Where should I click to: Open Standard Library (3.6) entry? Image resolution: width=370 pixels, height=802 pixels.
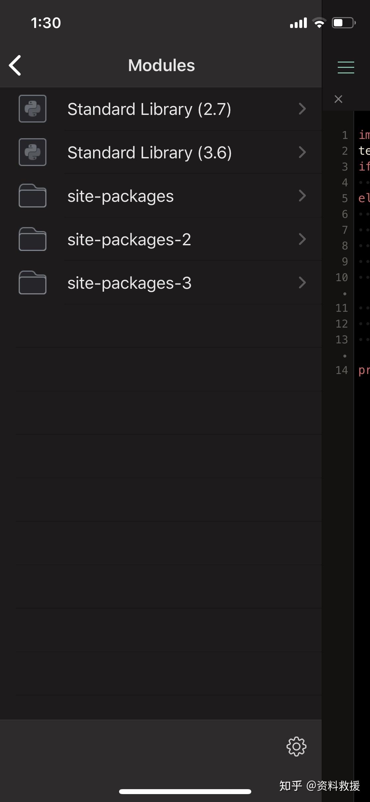[149, 152]
